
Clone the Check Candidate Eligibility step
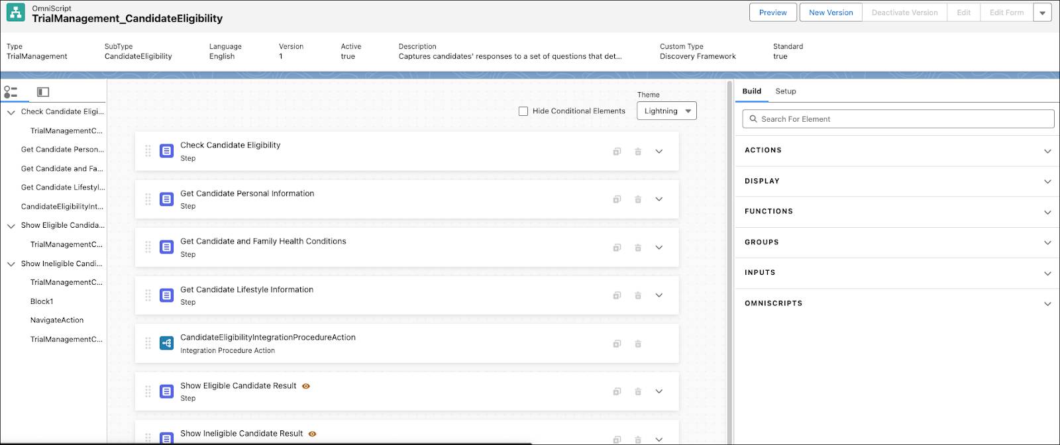pyautogui.click(x=617, y=152)
